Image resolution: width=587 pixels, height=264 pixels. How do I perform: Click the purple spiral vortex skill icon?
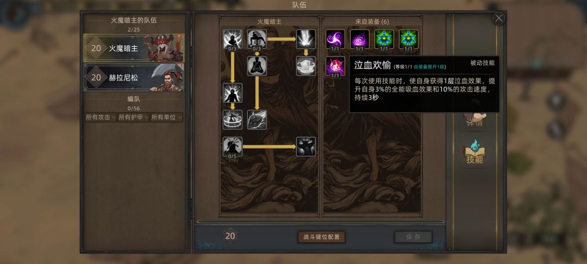pyautogui.click(x=359, y=39)
